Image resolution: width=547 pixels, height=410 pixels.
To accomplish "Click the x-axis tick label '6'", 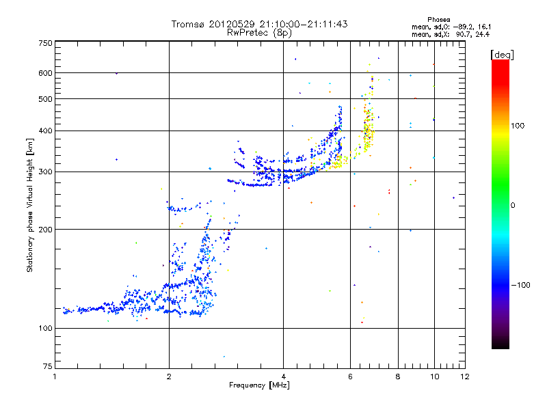I will pyautogui.click(x=350, y=377).
